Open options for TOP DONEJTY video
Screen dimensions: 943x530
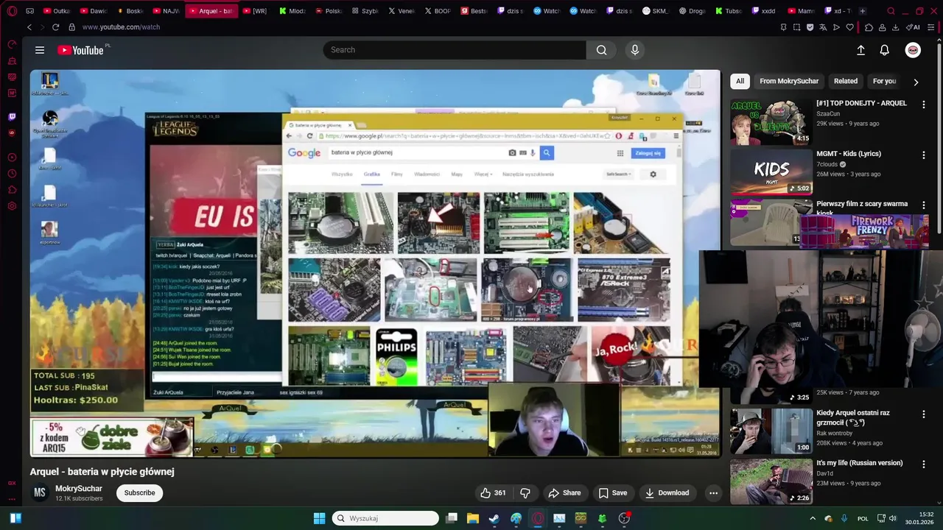923,105
